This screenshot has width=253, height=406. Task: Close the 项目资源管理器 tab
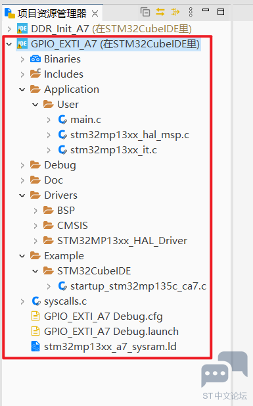[x=95, y=13]
